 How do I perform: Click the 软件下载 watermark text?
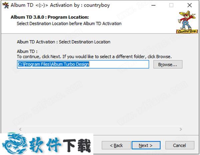(x=60, y=145)
